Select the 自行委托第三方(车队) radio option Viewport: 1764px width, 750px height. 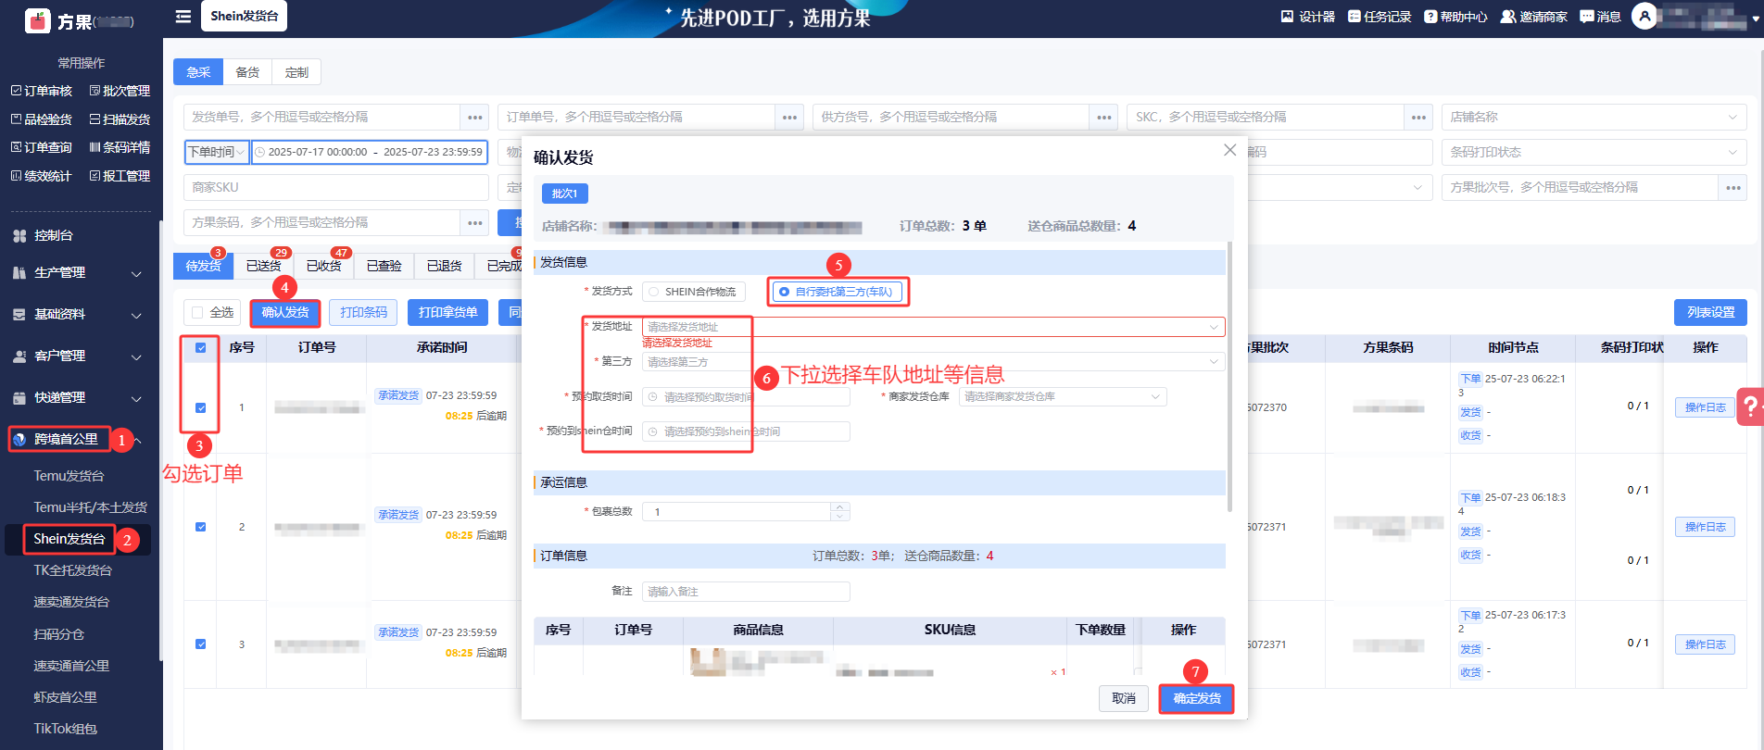coord(838,292)
